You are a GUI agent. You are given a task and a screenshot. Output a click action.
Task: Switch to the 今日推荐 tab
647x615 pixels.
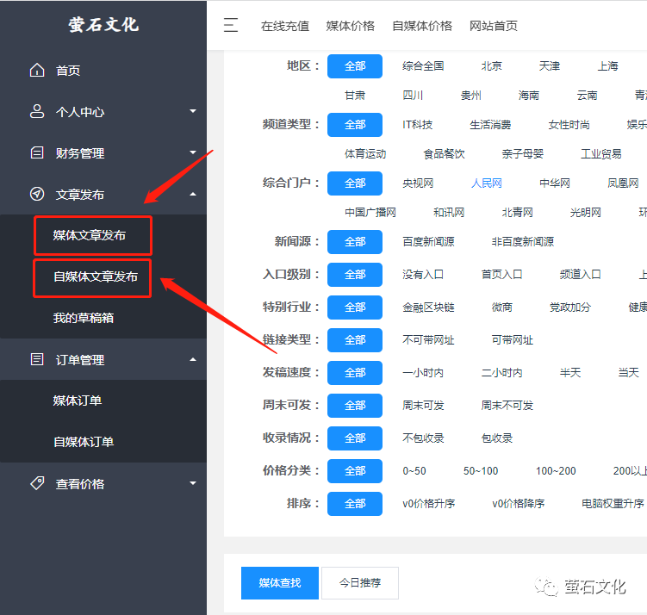[360, 583]
